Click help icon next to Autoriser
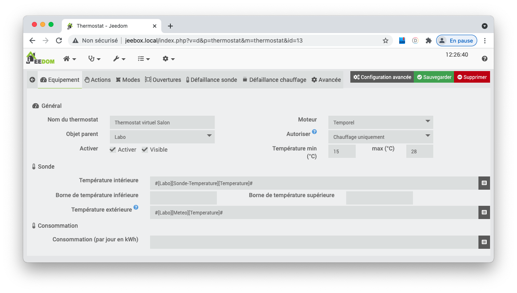Viewport: 517px width, 293px height. pos(314,132)
